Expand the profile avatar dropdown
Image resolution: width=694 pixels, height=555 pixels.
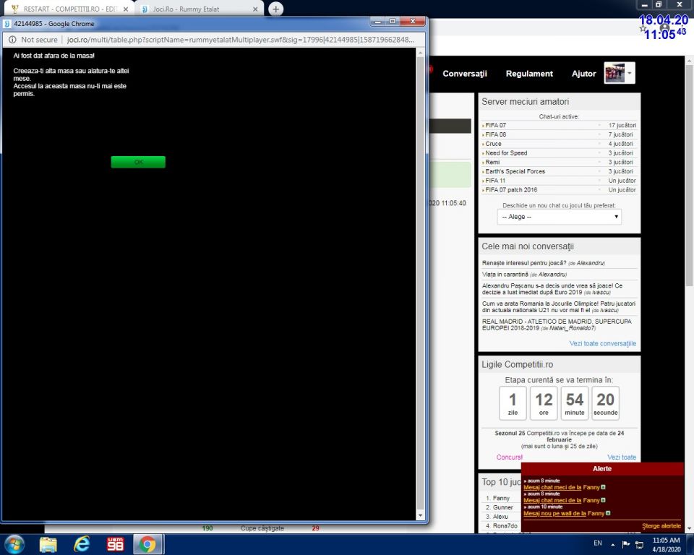pyautogui.click(x=630, y=73)
